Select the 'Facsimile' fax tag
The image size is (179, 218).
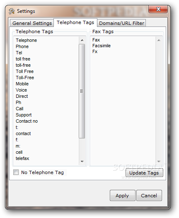[102, 46]
